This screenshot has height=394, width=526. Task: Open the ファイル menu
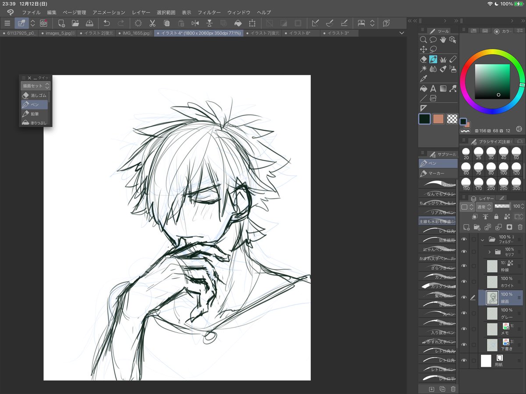(31, 13)
